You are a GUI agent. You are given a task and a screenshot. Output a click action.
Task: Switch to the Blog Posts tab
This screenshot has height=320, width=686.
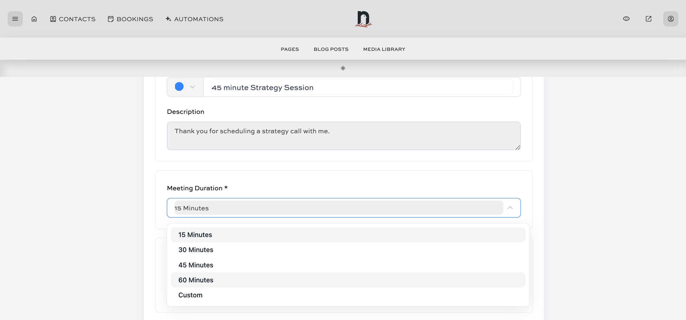tap(331, 49)
